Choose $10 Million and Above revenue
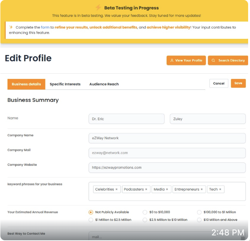The height and width of the screenshot is (241, 250). 199,220
